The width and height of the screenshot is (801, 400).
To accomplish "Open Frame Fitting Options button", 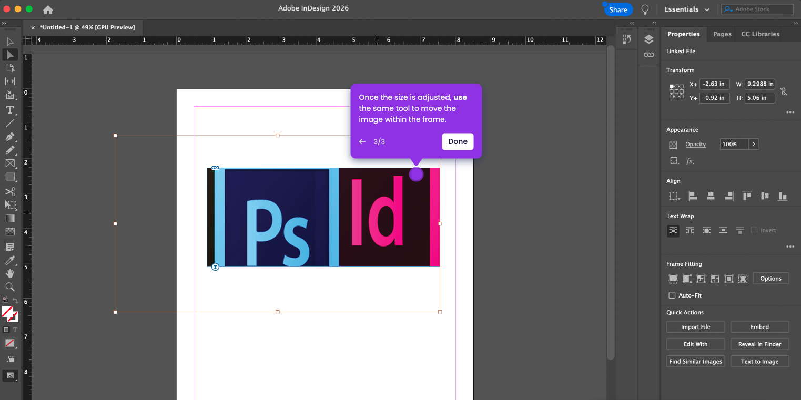I will coord(770,279).
